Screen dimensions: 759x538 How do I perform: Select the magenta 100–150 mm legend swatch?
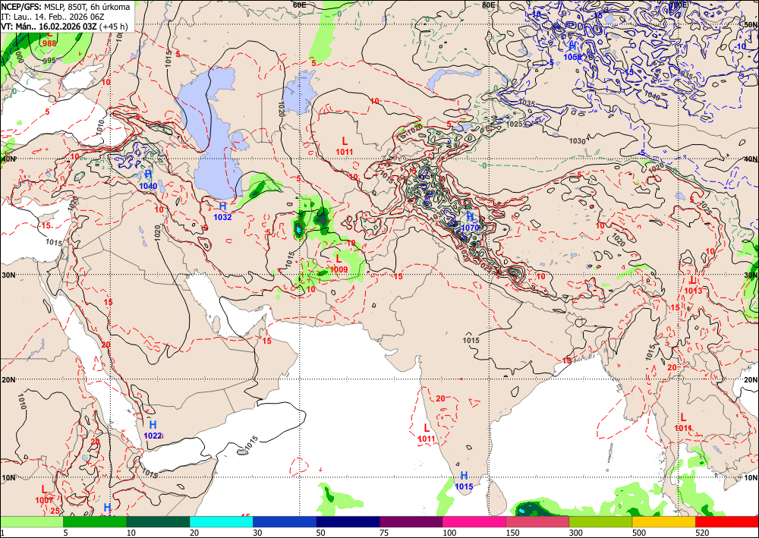[474, 522]
